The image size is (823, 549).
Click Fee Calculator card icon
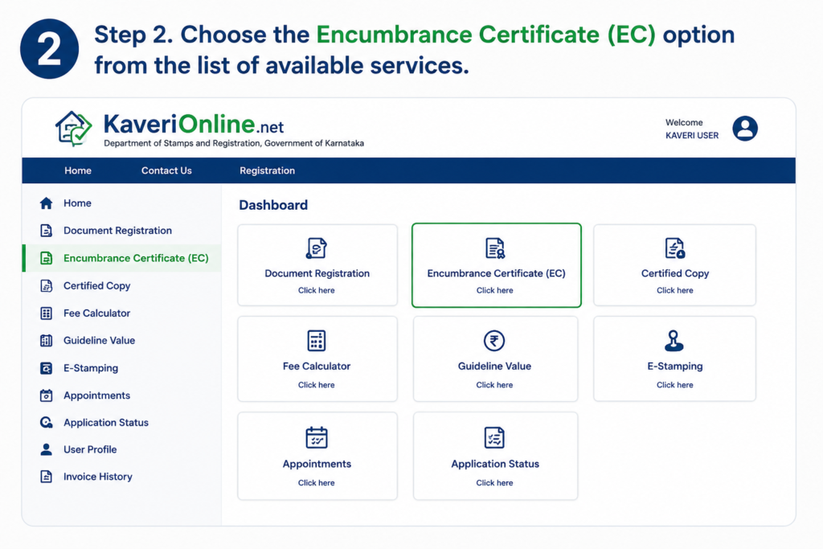coord(317,341)
